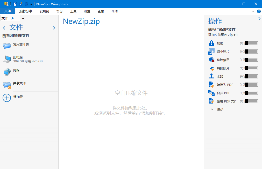Click the 文件 panel back arrow
Viewport: 262px width, 169px height.
click(4, 28)
